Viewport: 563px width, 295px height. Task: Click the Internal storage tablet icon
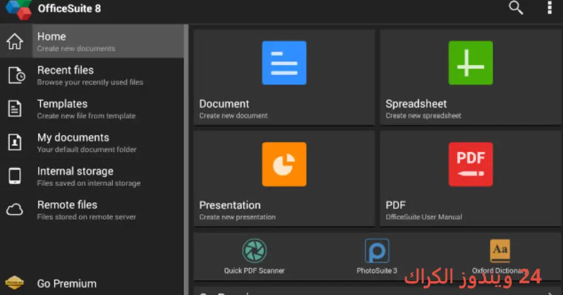(15, 176)
